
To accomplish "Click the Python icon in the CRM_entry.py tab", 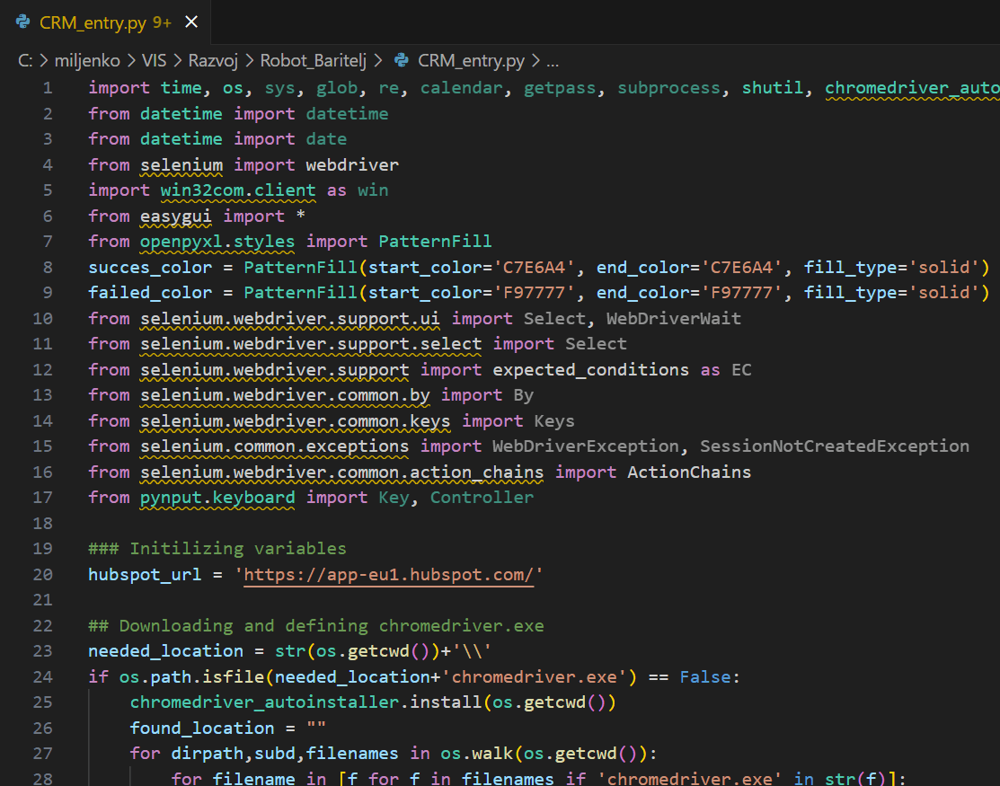I will 24,23.
